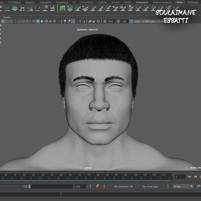The width and height of the screenshot is (201, 201).
Task: Open the XGen window from the shelf
Action: point(63,8)
